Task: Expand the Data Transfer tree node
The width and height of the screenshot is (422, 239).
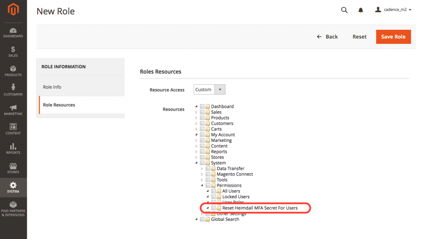Action: point(202,169)
